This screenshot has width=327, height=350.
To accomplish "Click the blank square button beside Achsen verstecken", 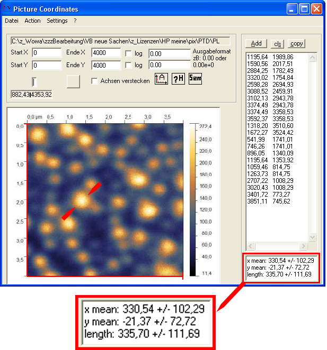I will pos(73,81).
